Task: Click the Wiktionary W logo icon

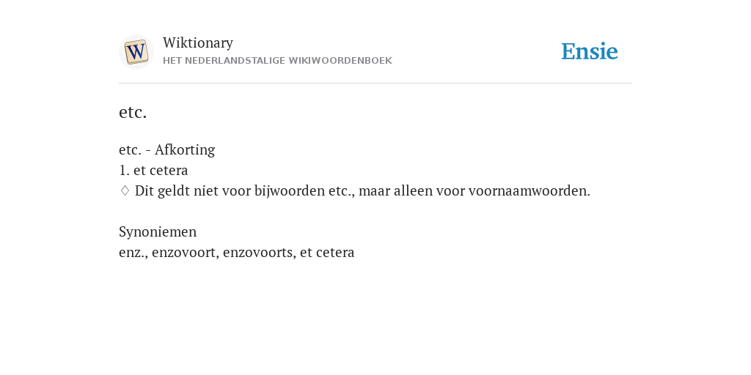Action: click(136, 52)
